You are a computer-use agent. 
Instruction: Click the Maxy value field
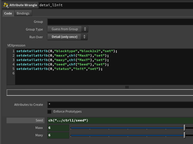pyautogui.click(x=58, y=135)
